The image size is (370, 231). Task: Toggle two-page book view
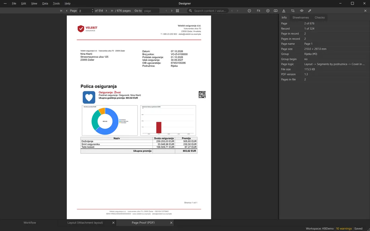(x=275, y=11)
